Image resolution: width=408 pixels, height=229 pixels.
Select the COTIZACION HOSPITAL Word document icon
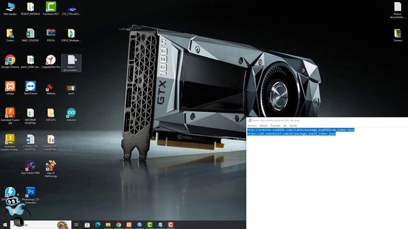click(31, 142)
